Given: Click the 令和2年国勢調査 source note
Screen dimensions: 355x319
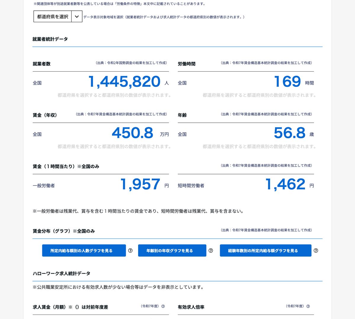Looking at the screenshot, I should [x=132, y=63].
